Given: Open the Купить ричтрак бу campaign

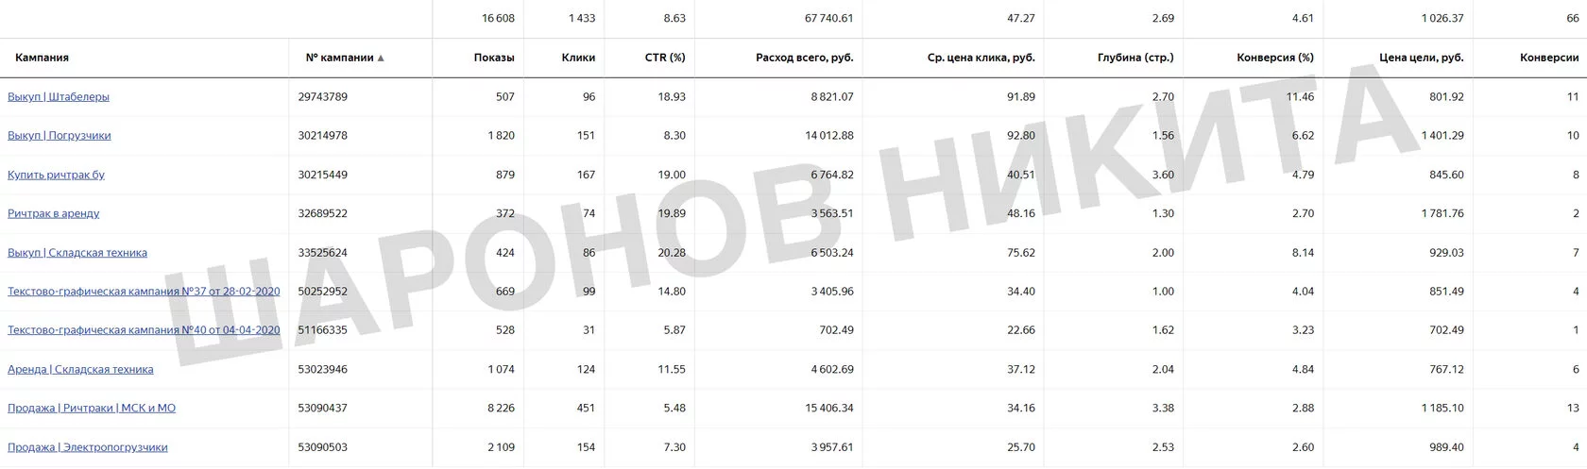Looking at the screenshot, I should 56,175.
